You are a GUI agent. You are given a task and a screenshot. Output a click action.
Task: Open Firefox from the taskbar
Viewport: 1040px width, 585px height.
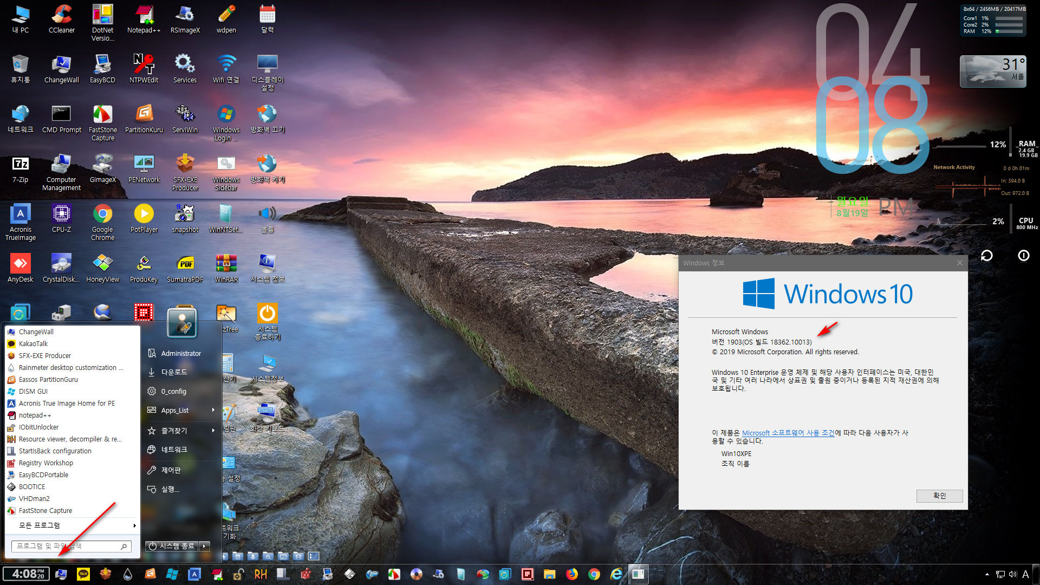[x=572, y=574]
